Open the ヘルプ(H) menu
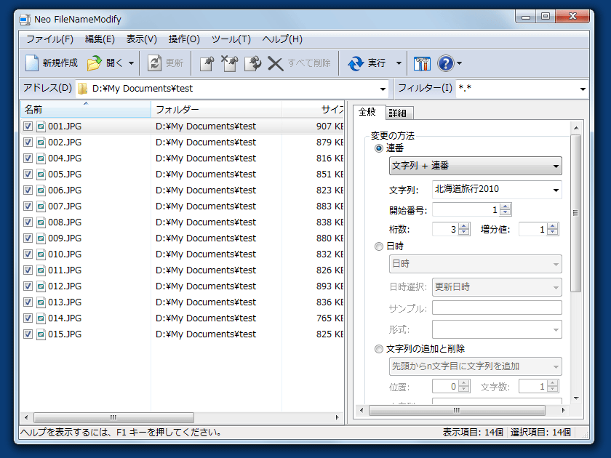The image size is (611, 458). (x=282, y=39)
